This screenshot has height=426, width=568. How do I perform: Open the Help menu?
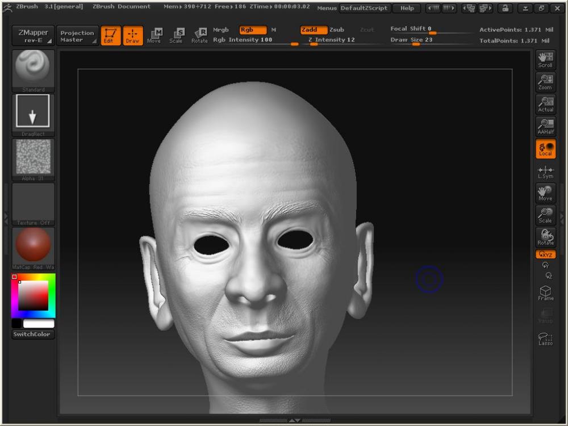(x=407, y=8)
